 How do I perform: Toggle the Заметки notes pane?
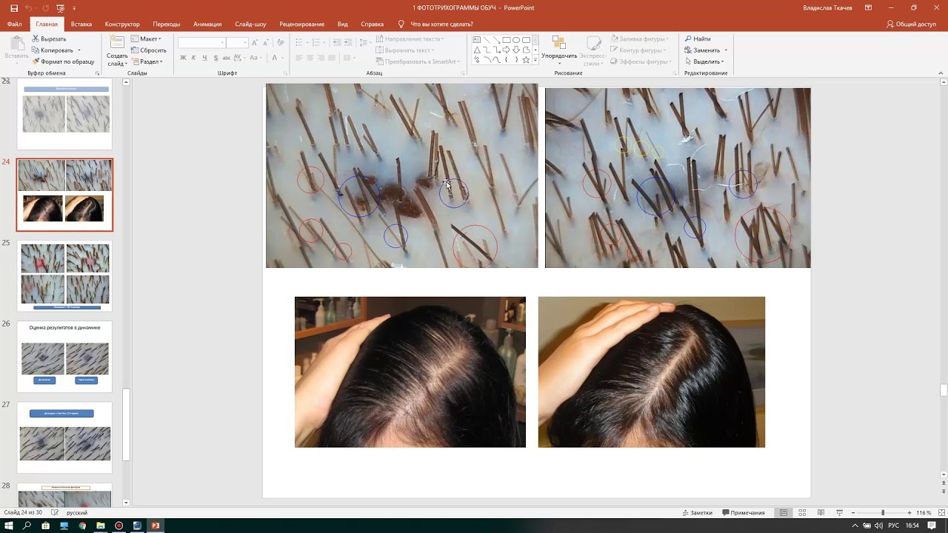click(x=697, y=512)
